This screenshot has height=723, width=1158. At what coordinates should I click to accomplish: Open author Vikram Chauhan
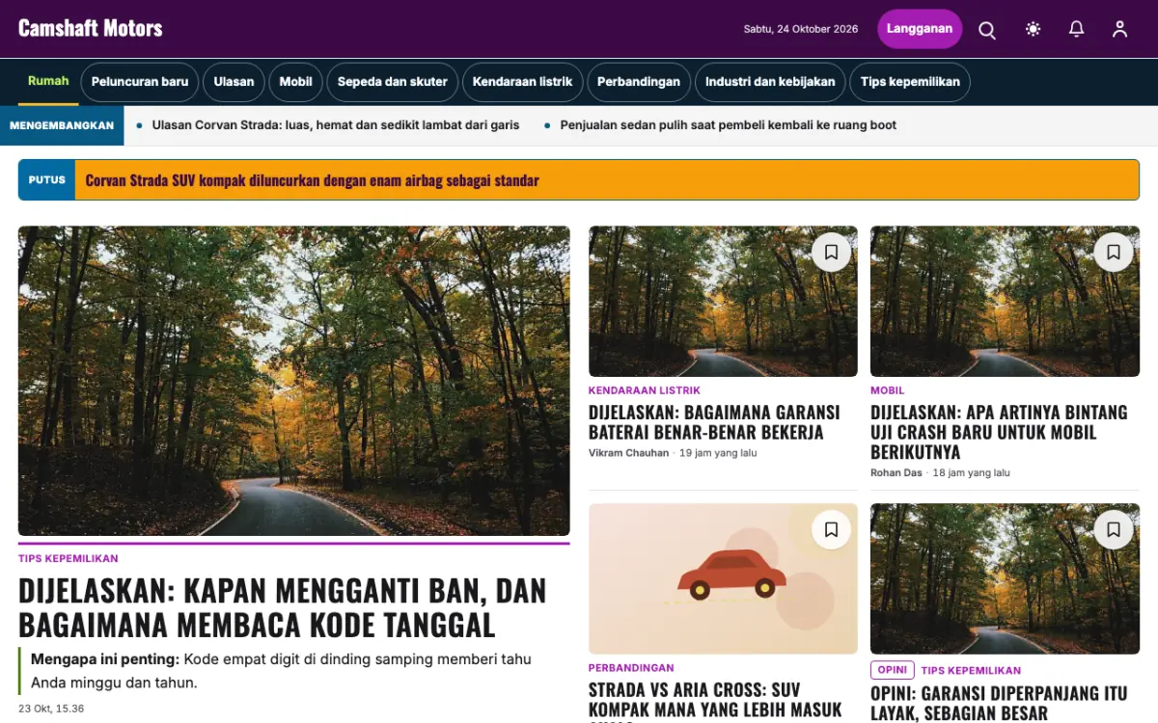tap(628, 453)
